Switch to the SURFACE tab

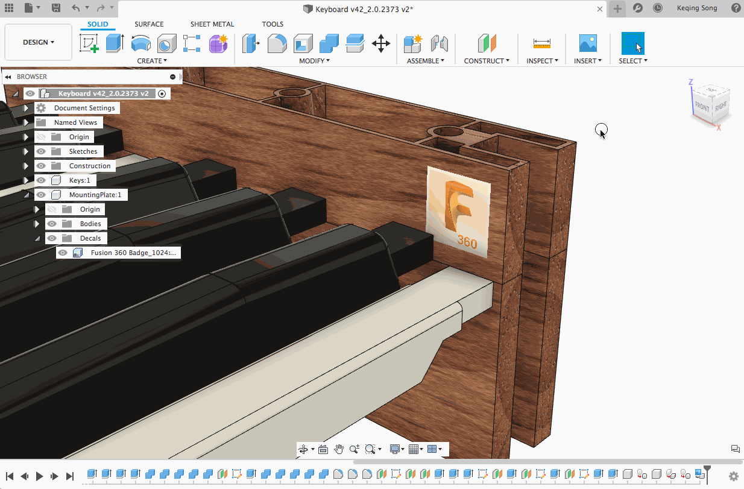(149, 24)
